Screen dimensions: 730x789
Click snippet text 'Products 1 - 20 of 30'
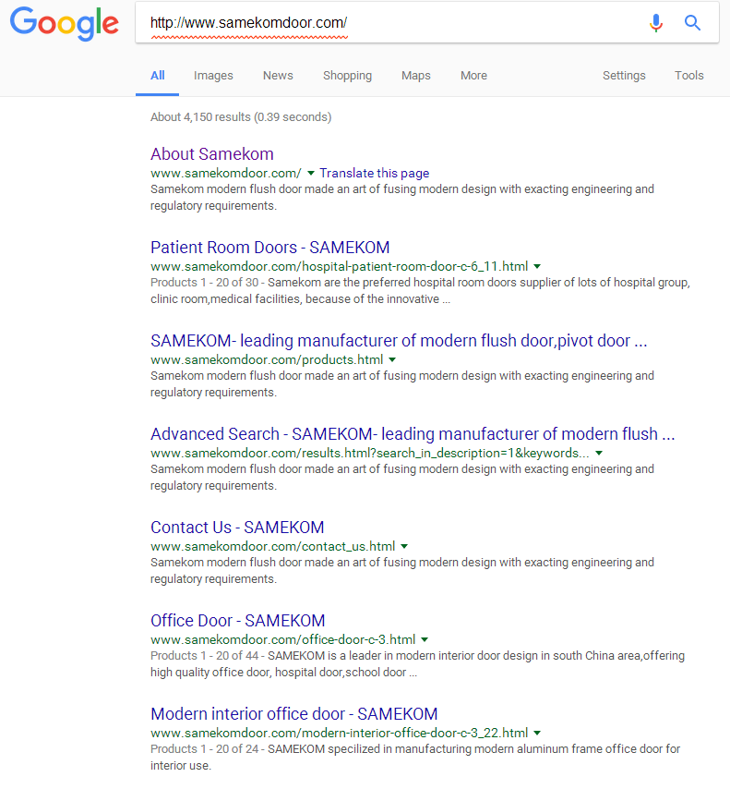204,283
